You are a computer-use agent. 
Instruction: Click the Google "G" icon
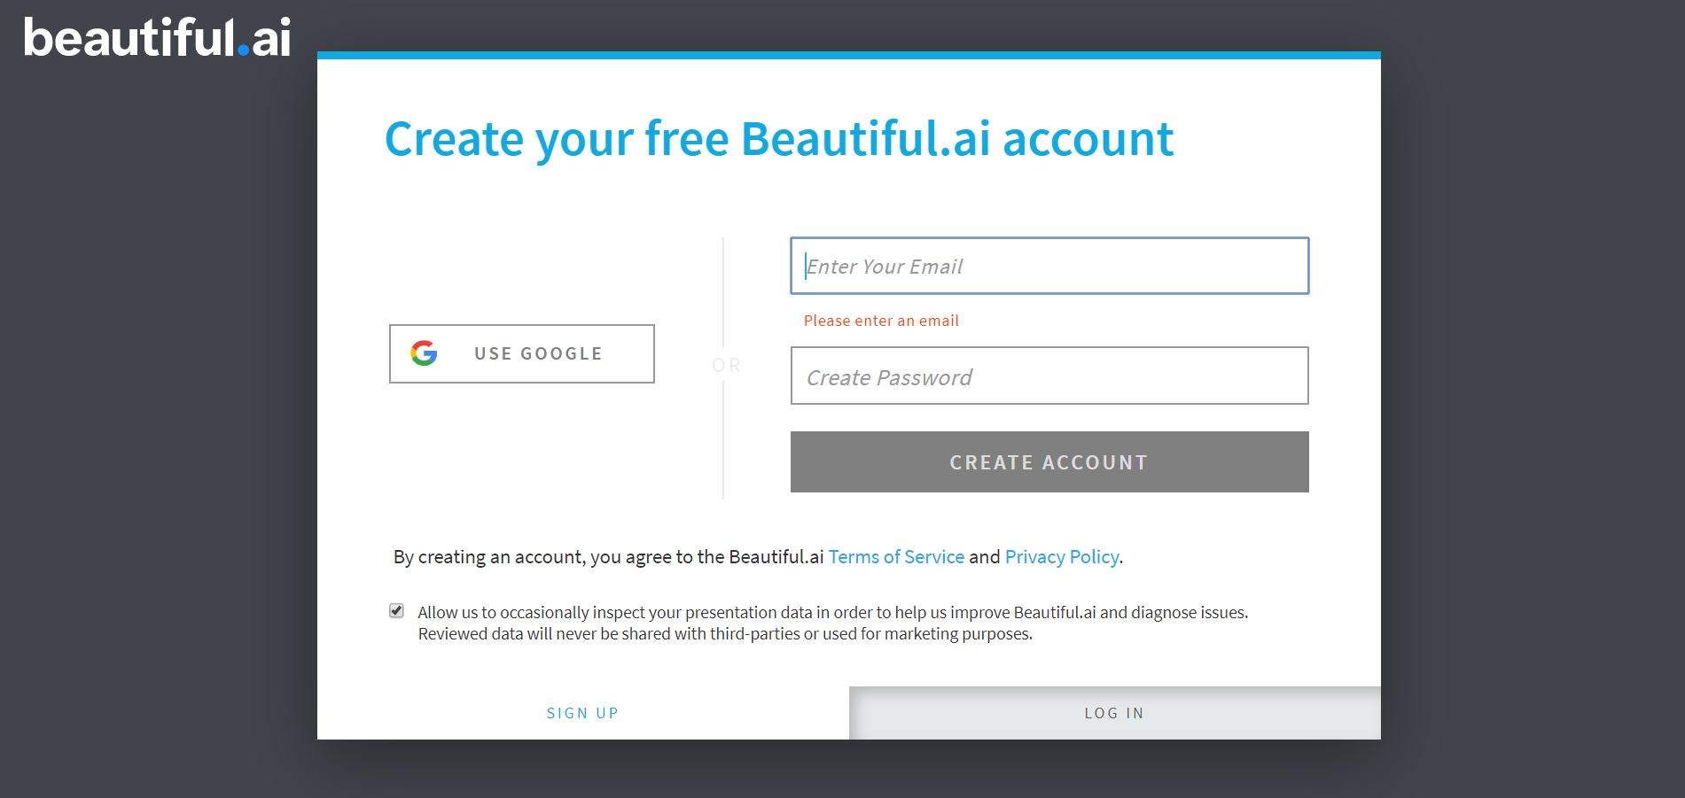424,353
